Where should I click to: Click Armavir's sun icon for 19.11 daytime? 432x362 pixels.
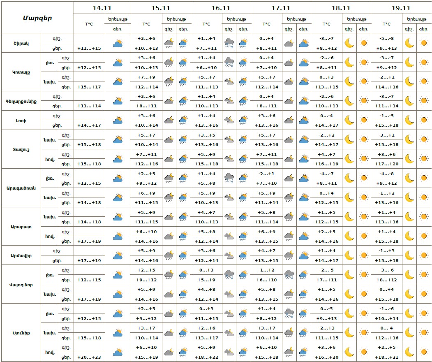pos(423,255)
